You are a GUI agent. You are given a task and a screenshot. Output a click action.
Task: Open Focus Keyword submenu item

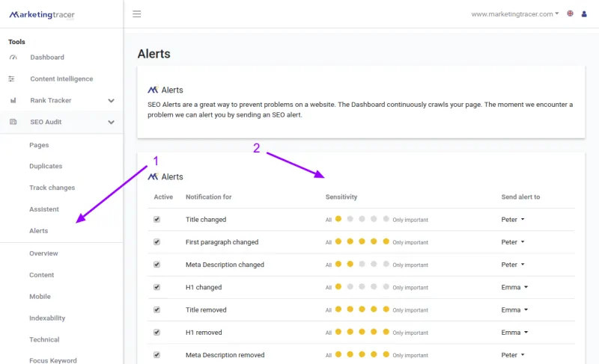point(52,360)
